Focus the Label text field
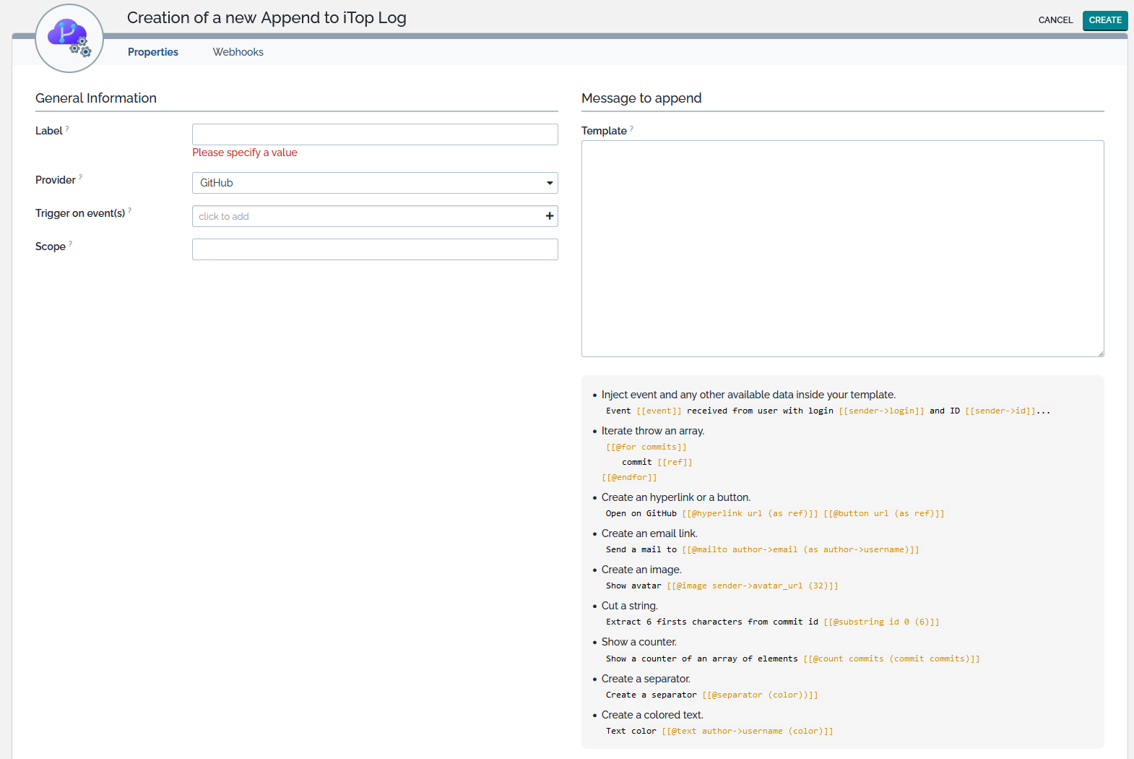Image resolution: width=1134 pixels, height=759 pixels. [x=375, y=134]
